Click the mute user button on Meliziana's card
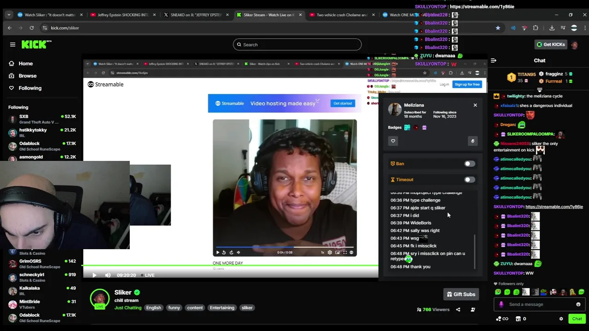The image size is (589, 331). coord(473,141)
